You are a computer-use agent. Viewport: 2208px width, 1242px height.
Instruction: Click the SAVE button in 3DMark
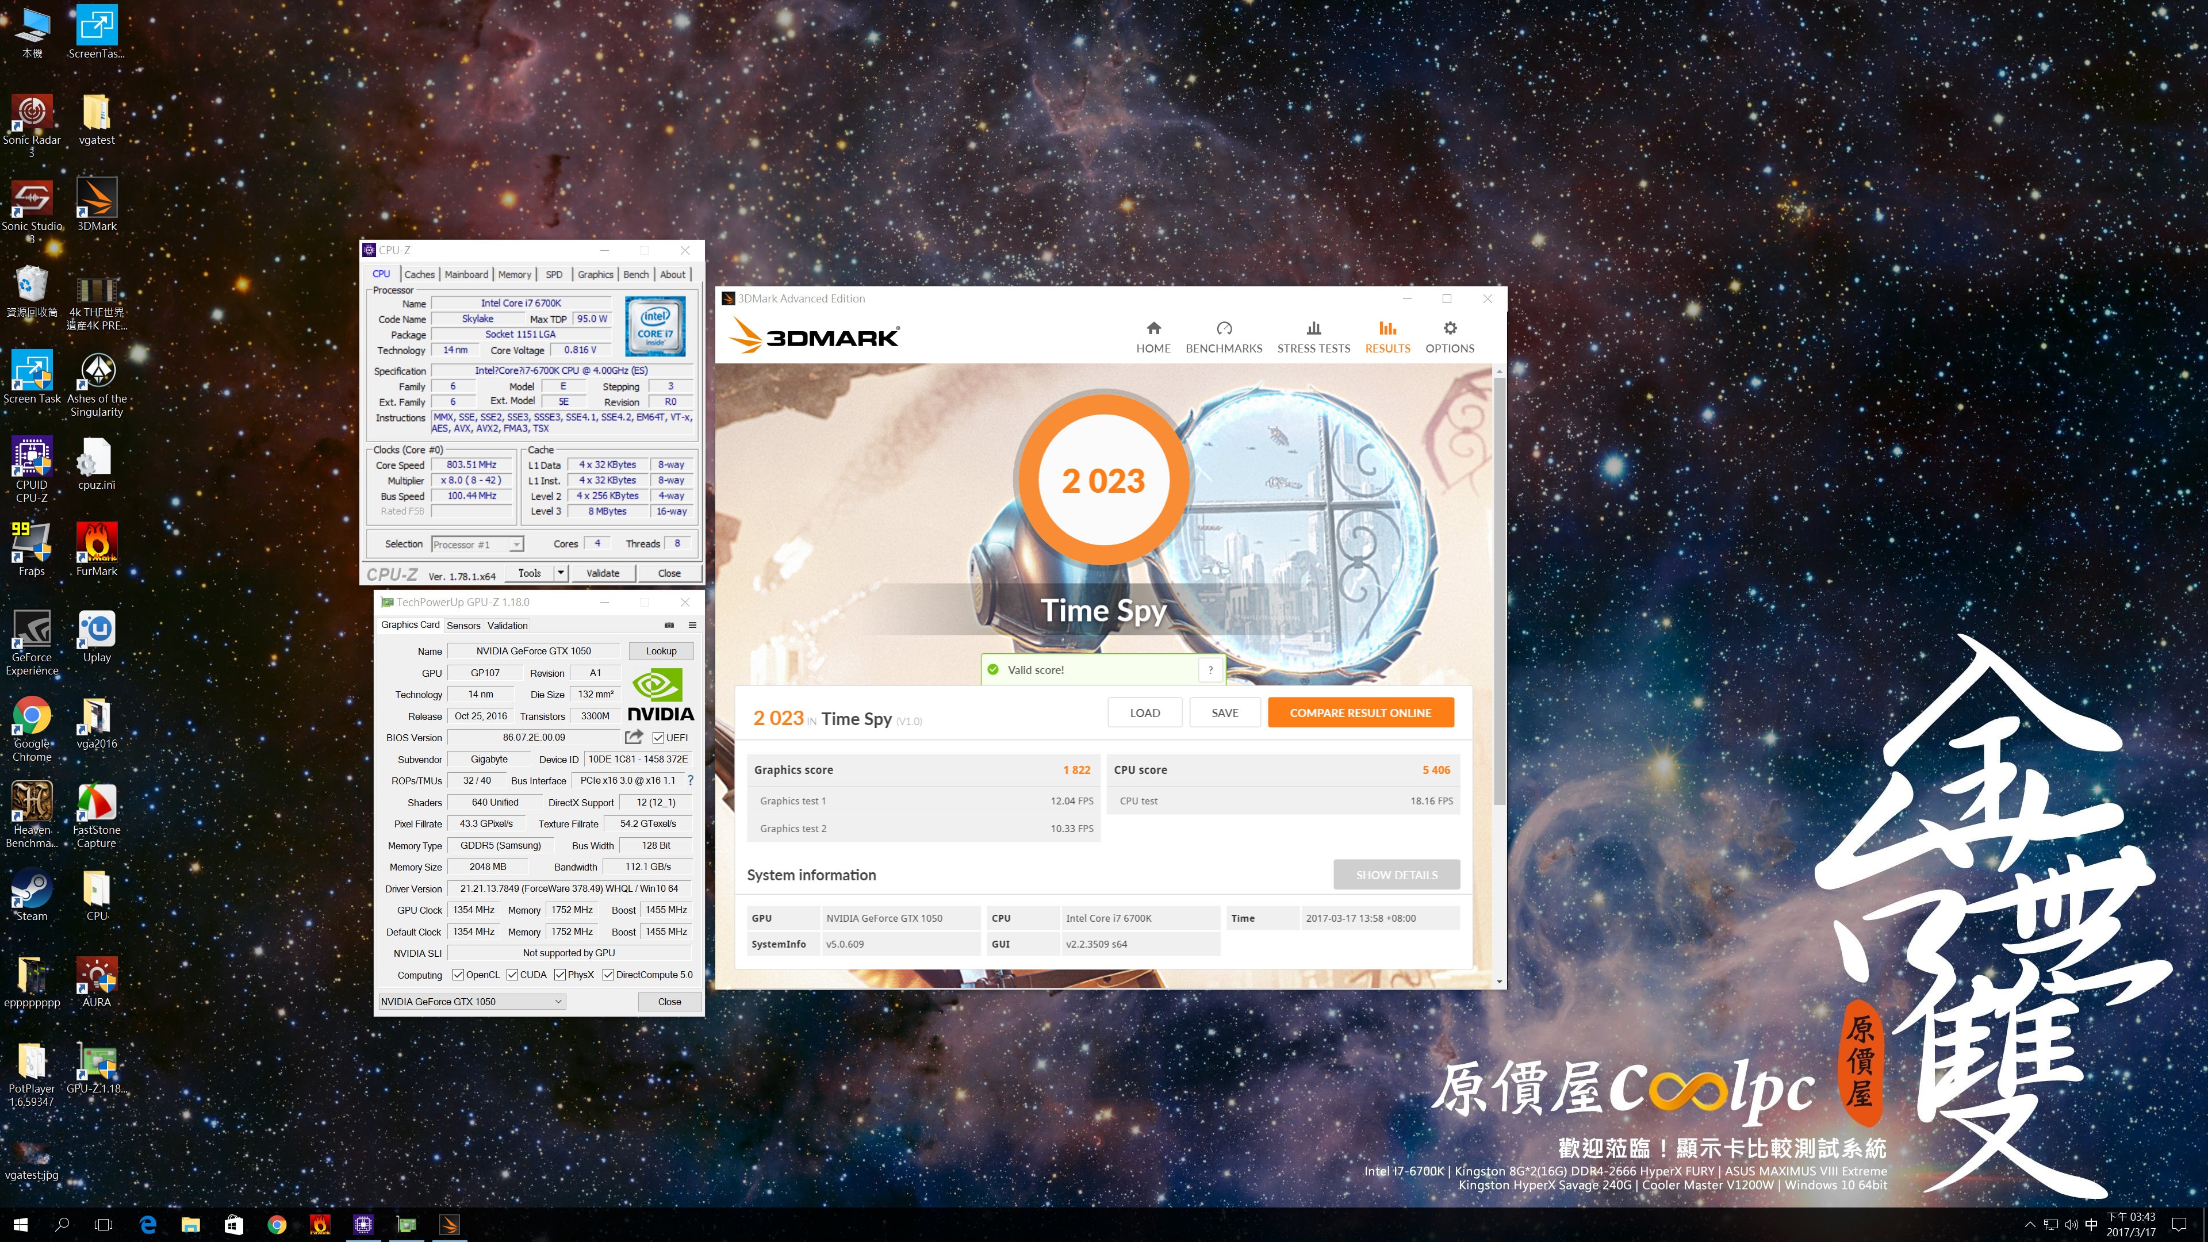coord(1224,712)
